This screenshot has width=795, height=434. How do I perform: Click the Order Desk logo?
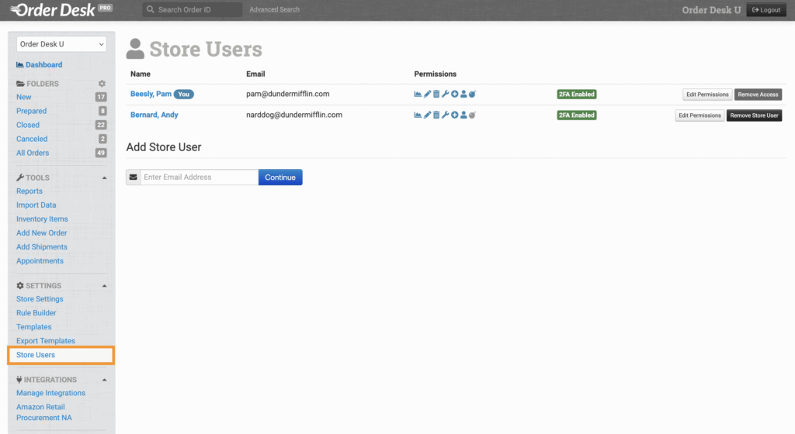[56, 10]
